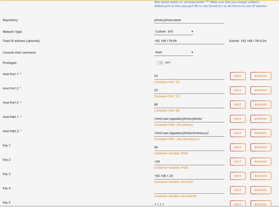
Task: Click the Host Path 2 dnsmasq.d field
Action: click(x=189, y=133)
